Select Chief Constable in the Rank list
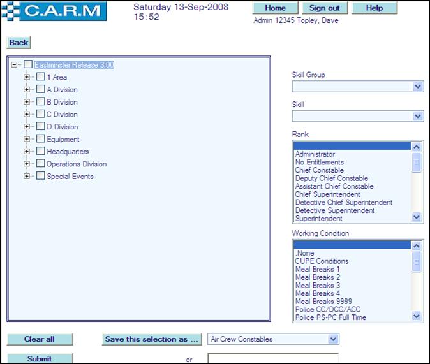The width and height of the screenshot is (430, 364). 319,170
